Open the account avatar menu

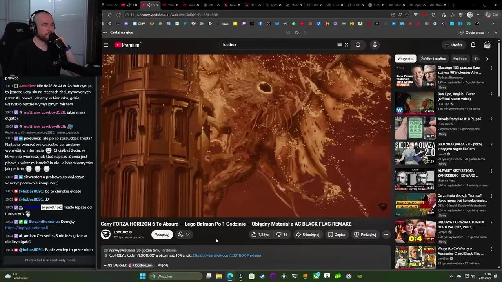pos(487,45)
